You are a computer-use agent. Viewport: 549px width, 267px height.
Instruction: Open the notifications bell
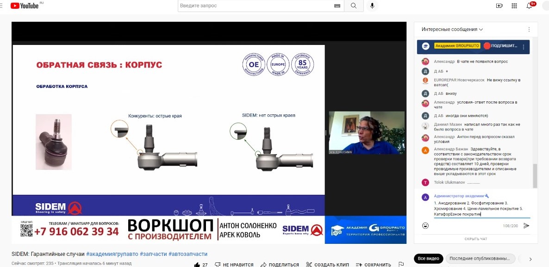[530, 6]
